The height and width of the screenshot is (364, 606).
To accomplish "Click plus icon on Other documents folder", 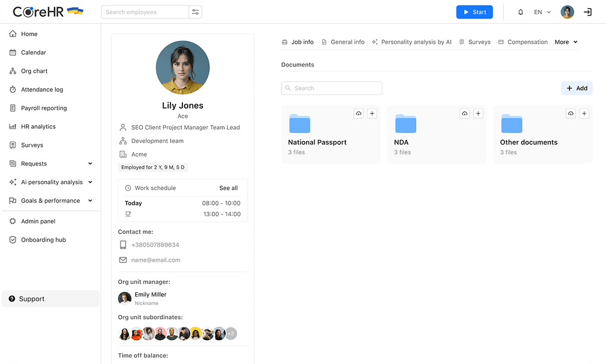I will pyautogui.click(x=584, y=113).
